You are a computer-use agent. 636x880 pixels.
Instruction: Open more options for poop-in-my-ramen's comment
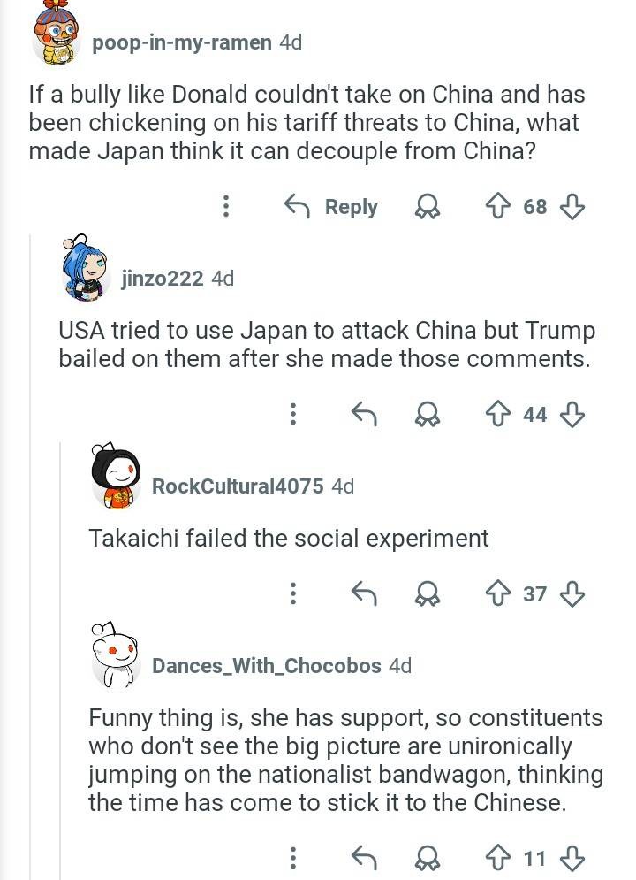226,207
